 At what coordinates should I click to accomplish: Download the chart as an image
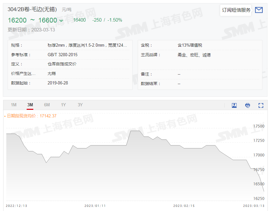(x=234, y=105)
